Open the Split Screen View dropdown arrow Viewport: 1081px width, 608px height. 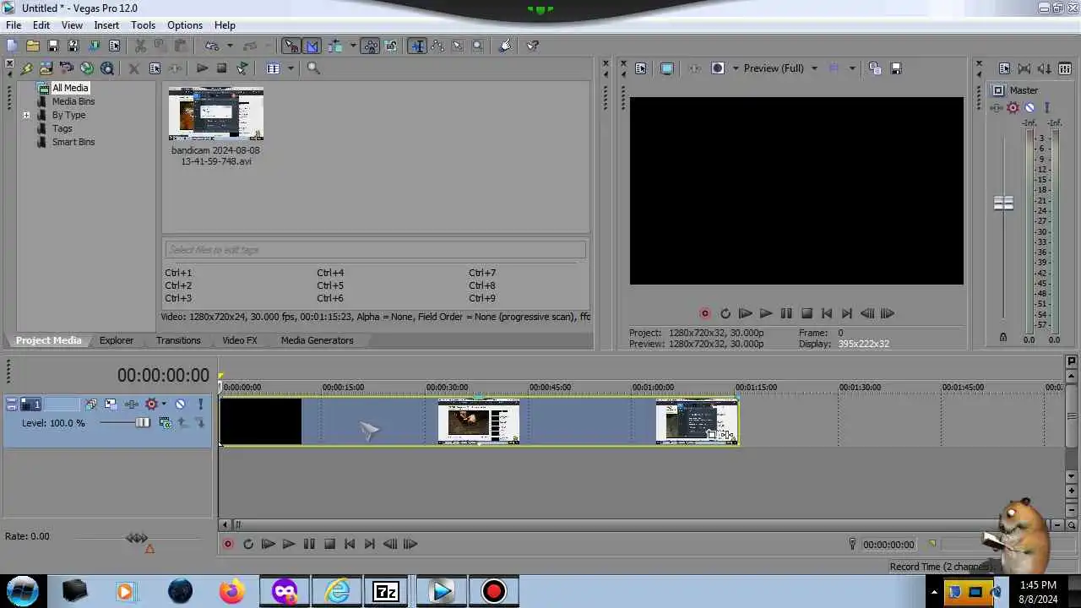coord(735,68)
